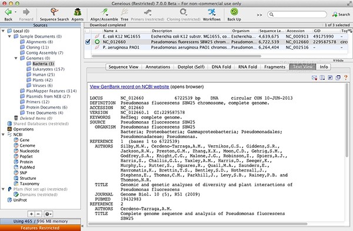Open the DNA Fold tab
Viewport: 353px width, 231px height.
pos(221,67)
